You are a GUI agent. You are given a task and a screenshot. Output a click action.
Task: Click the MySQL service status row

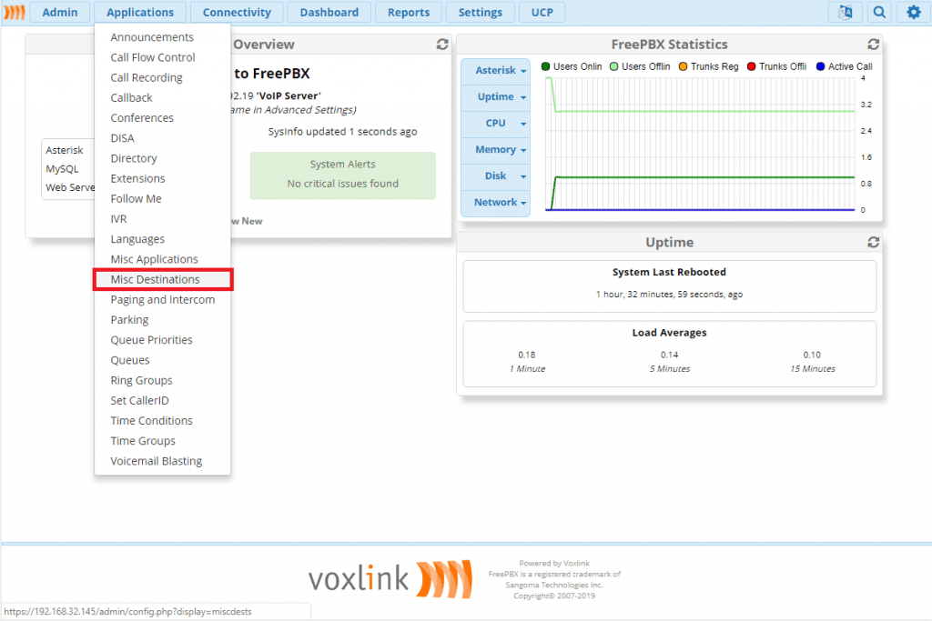coord(67,168)
